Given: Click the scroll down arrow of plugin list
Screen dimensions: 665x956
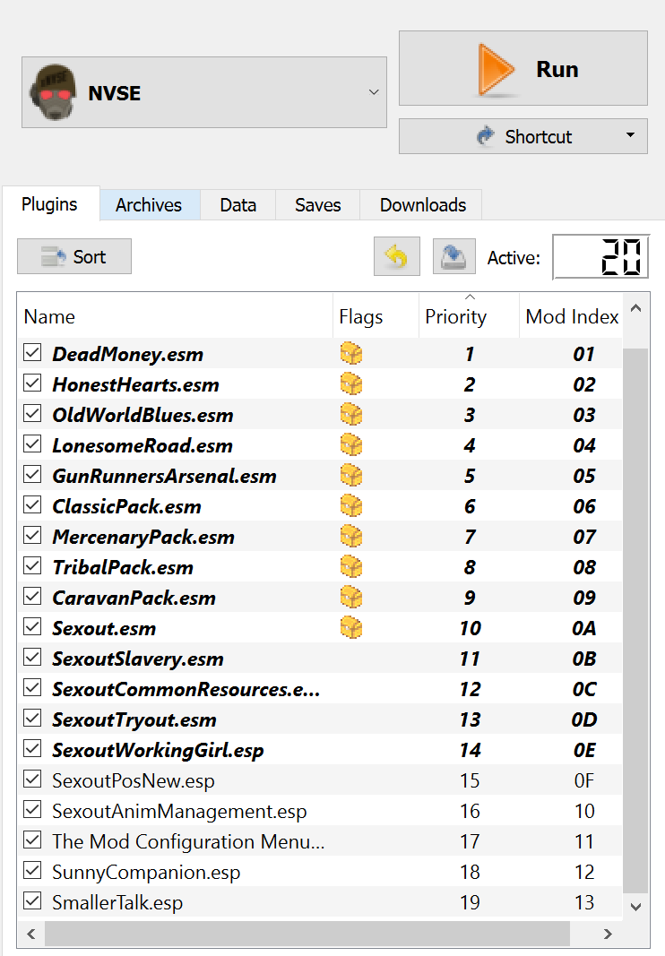Looking at the screenshot, I should pyautogui.click(x=635, y=907).
